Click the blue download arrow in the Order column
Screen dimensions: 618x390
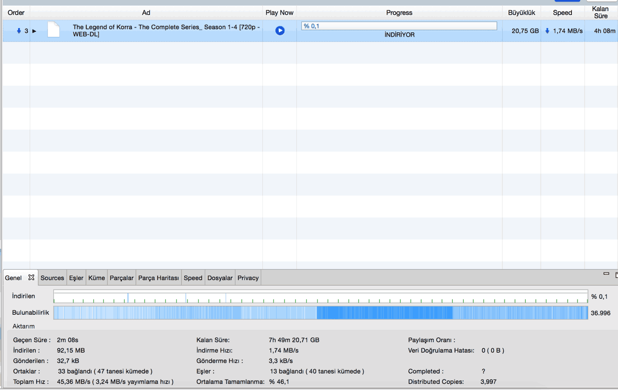(19, 31)
